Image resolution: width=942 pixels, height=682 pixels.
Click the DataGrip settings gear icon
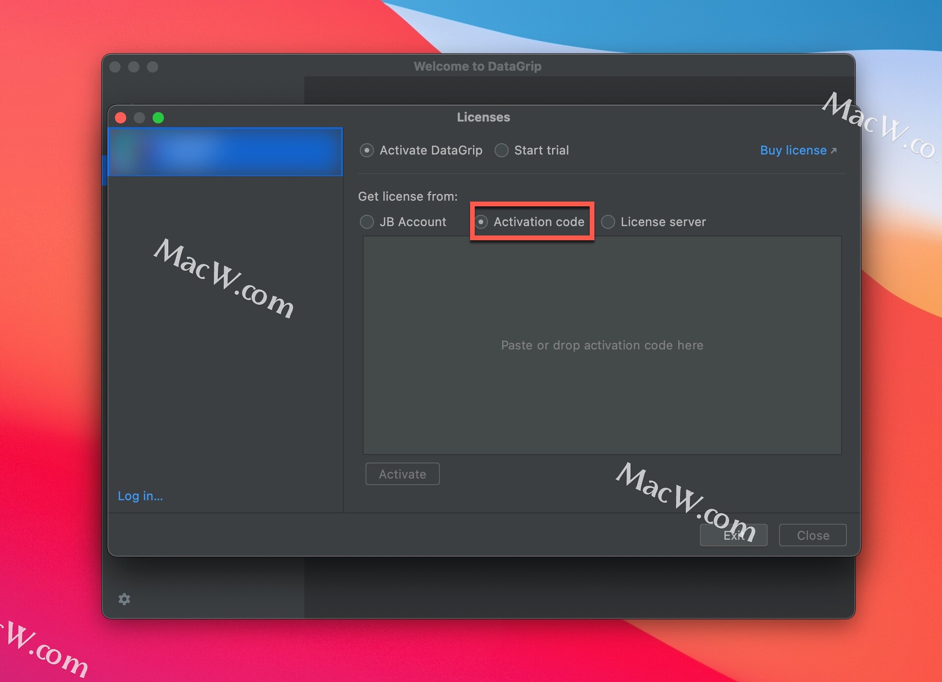click(124, 599)
